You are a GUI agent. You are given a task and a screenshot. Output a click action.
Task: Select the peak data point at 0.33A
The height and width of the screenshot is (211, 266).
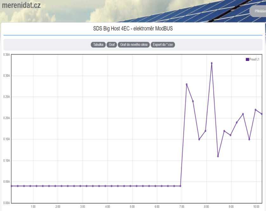point(212,63)
